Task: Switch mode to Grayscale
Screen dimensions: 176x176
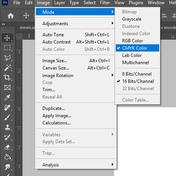Action: [x=137, y=19]
